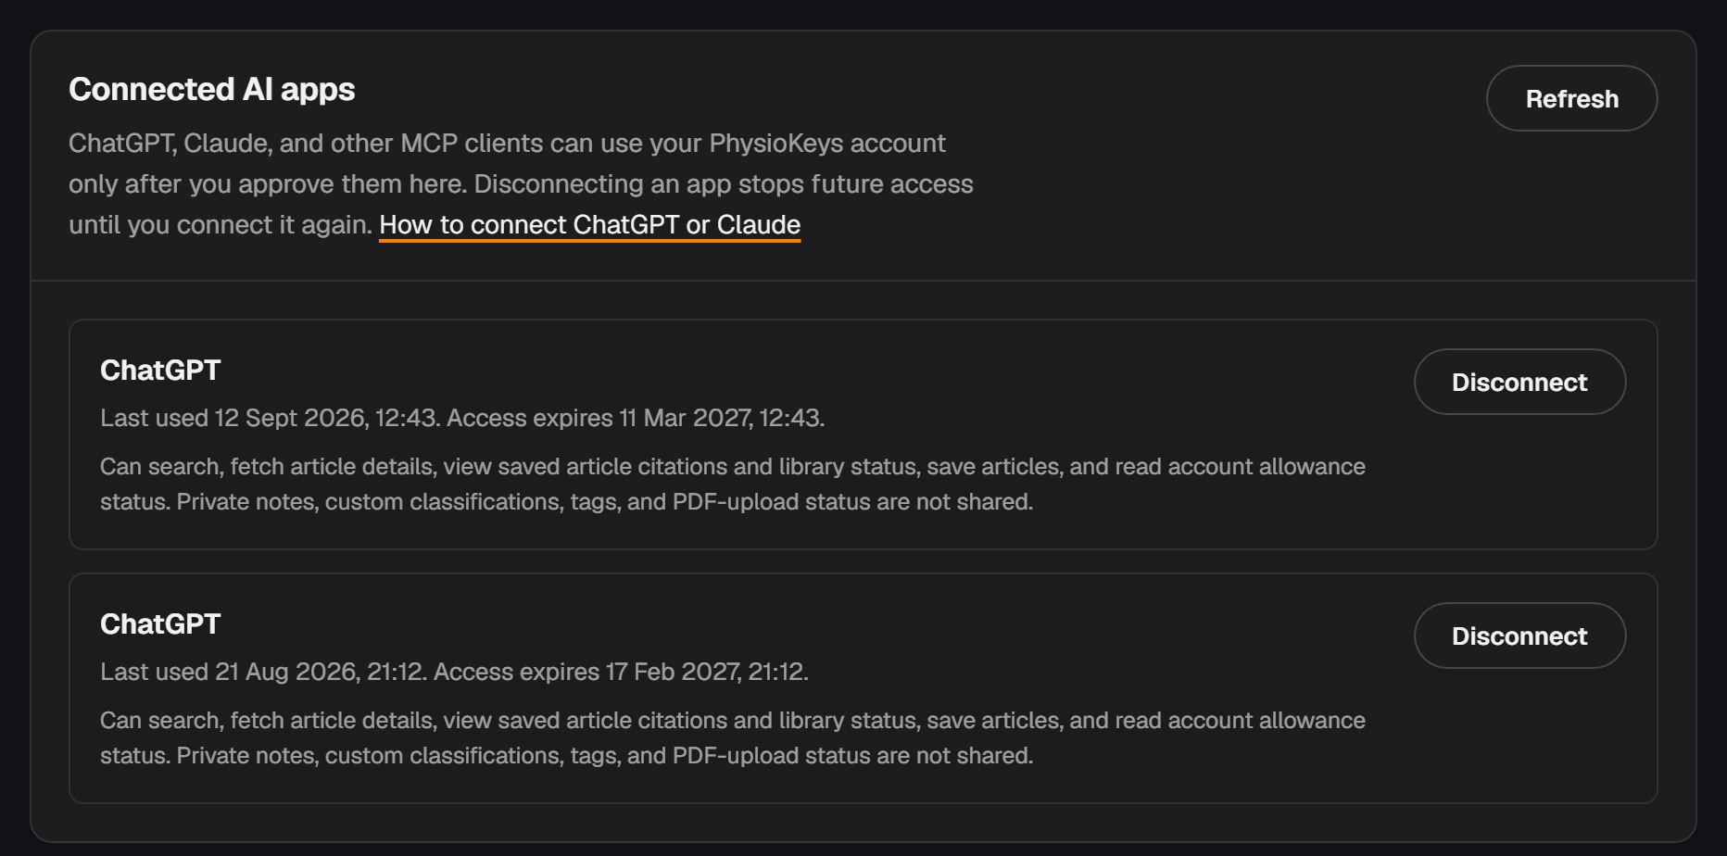
Task: Select the Connected AI apps heading
Action: tap(212, 89)
